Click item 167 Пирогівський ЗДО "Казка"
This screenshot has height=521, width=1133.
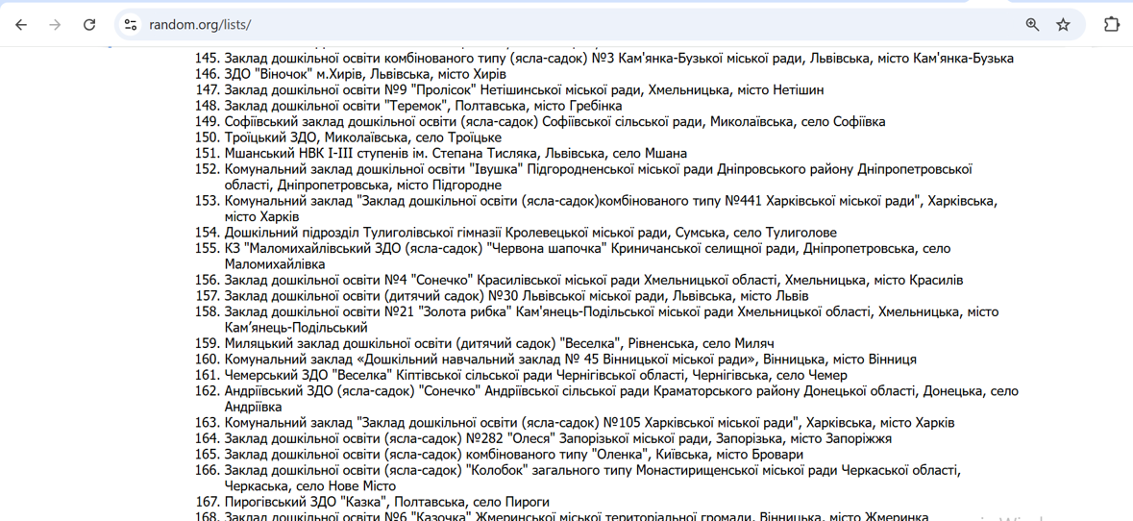pos(386,502)
